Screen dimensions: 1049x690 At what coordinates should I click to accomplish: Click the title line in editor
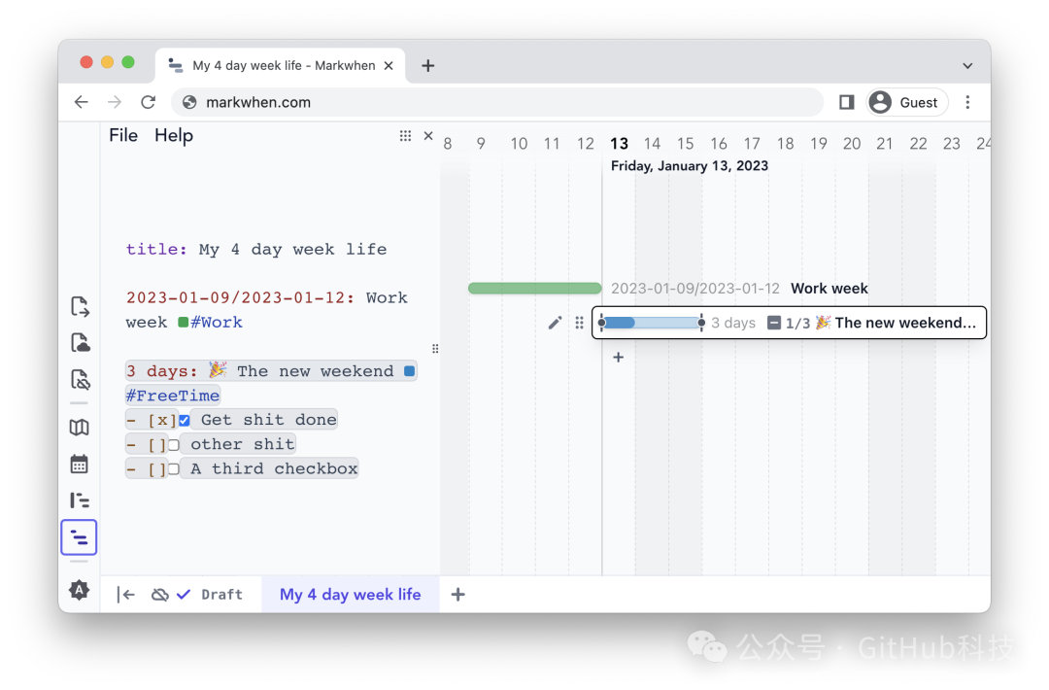pos(256,250)
